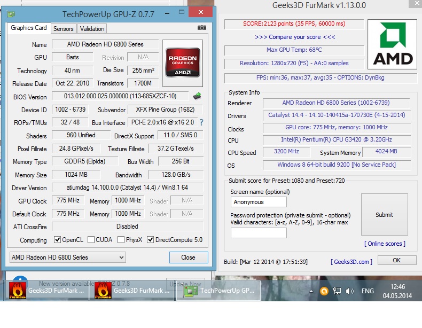The width and height of the screenshot is (422, 328).
Task: Open TechPowerUp GPU-Z taskbar item
Action: (x=218, y=291)
